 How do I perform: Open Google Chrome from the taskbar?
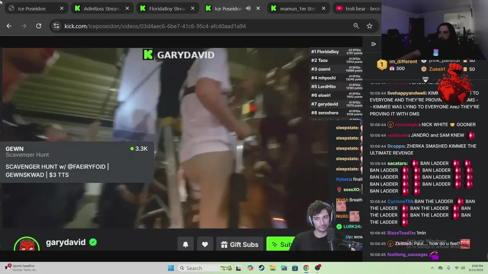[x=306, y=268]
